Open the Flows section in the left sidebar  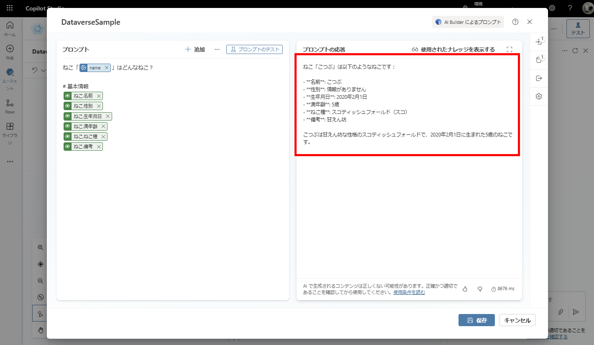click(x=10, y=105)
